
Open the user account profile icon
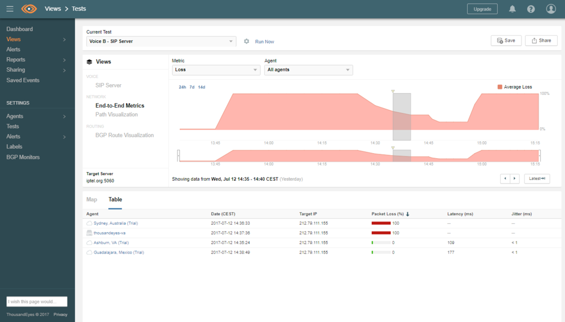(x=551, y=8)
